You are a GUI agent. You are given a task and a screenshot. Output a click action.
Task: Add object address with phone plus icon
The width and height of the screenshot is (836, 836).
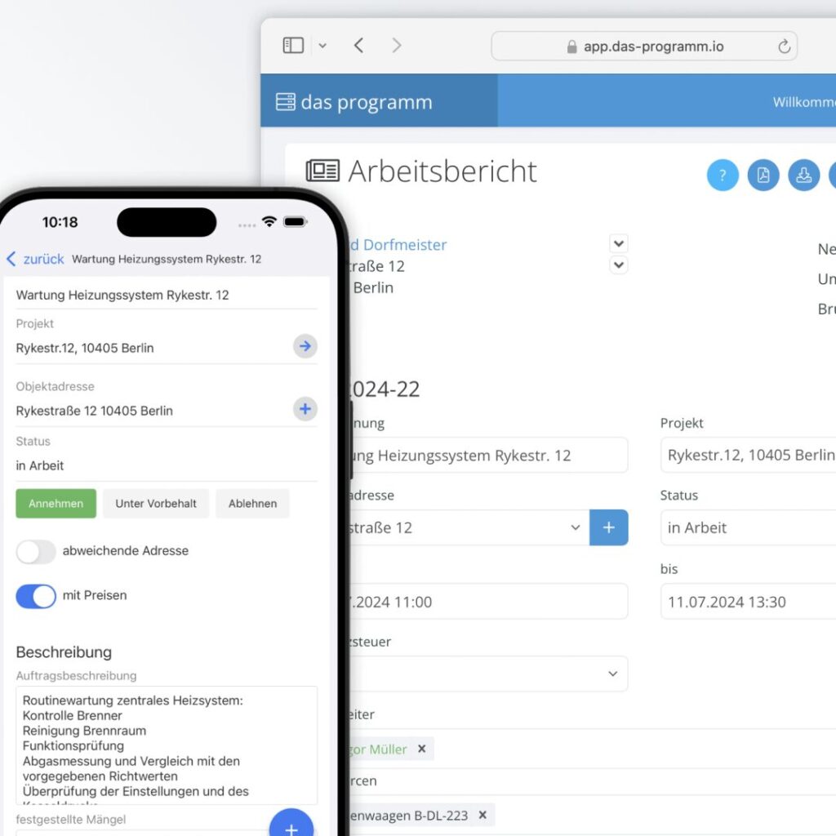tap(305, 409)
